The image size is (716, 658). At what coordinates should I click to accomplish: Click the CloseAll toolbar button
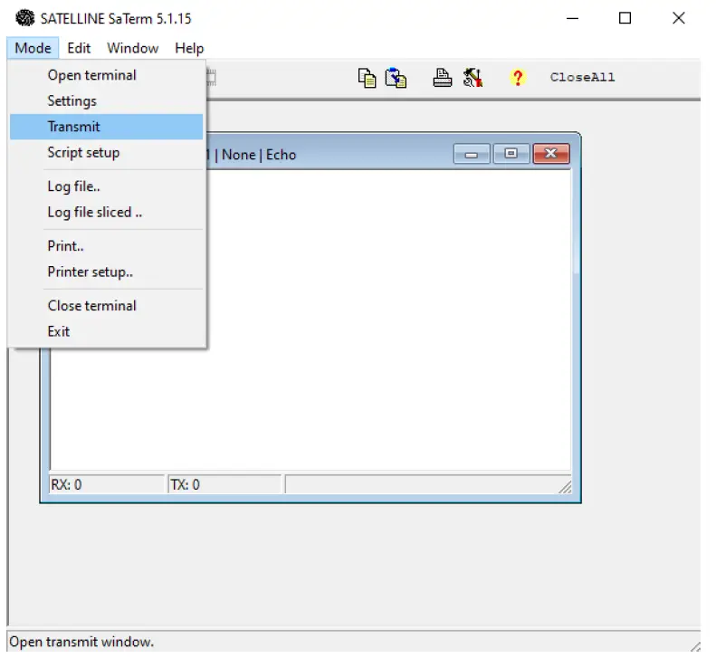pyautogui.click(x=582, y=77)
